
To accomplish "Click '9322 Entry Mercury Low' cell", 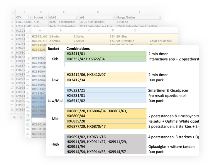I will coord(98,26).
